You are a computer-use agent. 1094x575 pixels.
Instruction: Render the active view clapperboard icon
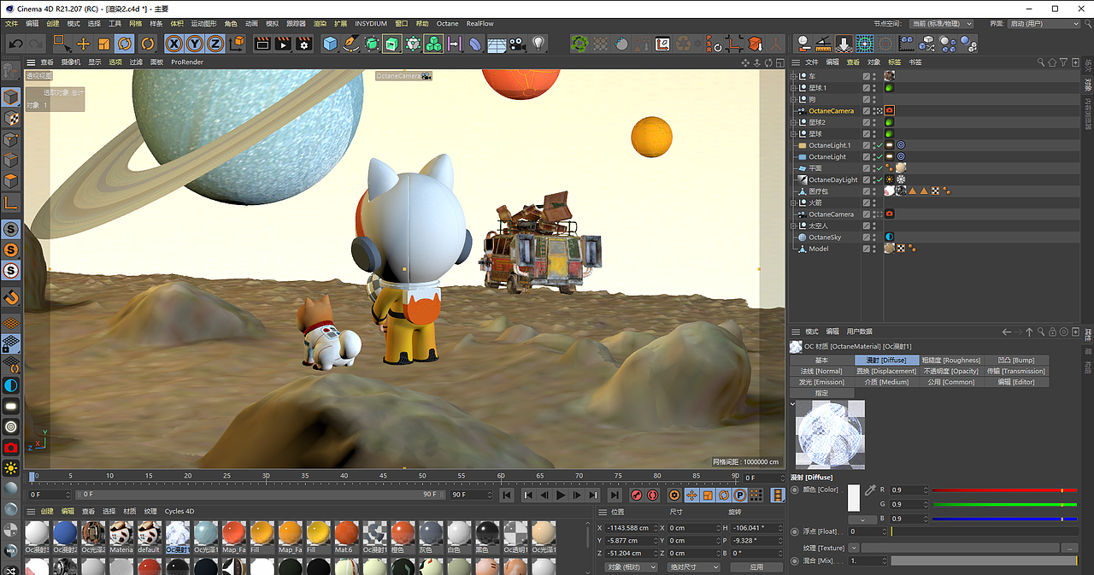(x=262, y=44)
